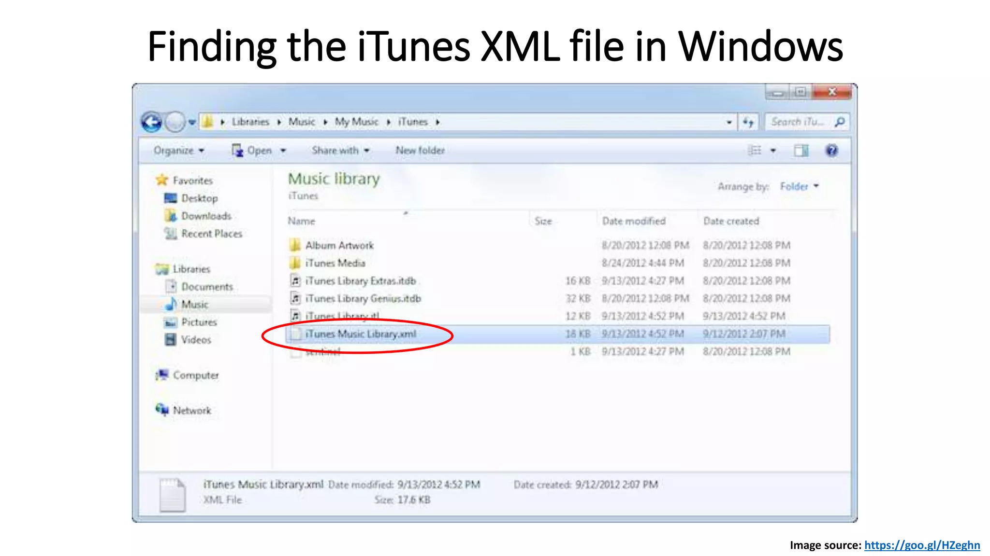Select iTunes Library Extras.itdb file
The height and width of the screenshot is (556, 990).
click(x=361, y=281)
